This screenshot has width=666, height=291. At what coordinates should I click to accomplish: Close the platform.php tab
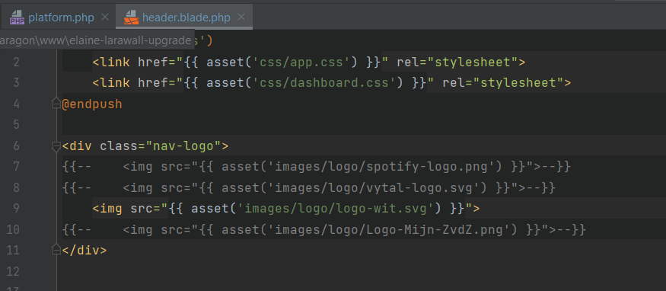(105, 17)
